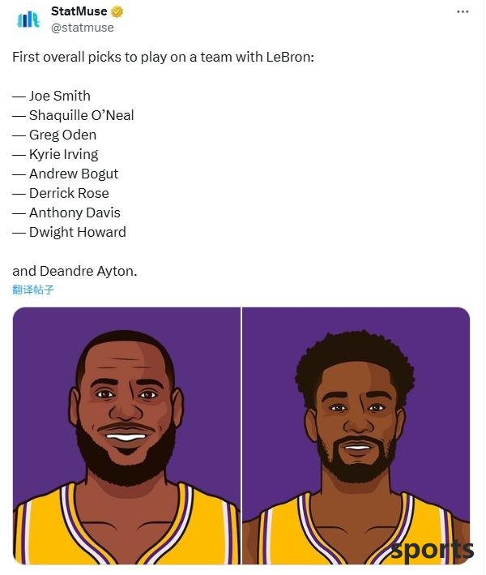486x575 pixels.
Task: Click the translate post link
Action: tap(33, 290)
